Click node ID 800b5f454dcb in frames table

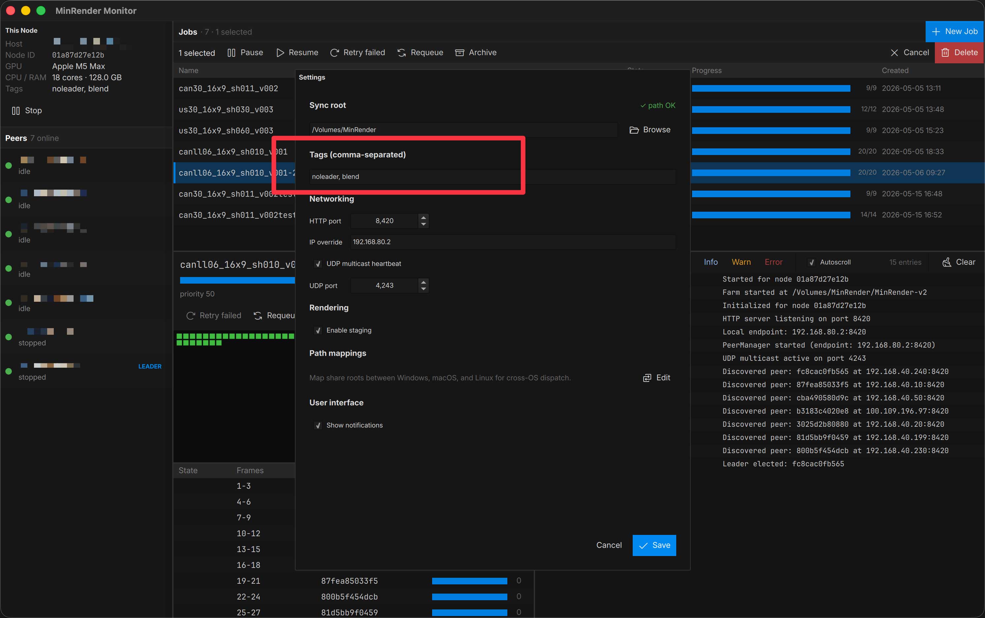[349, 597]
